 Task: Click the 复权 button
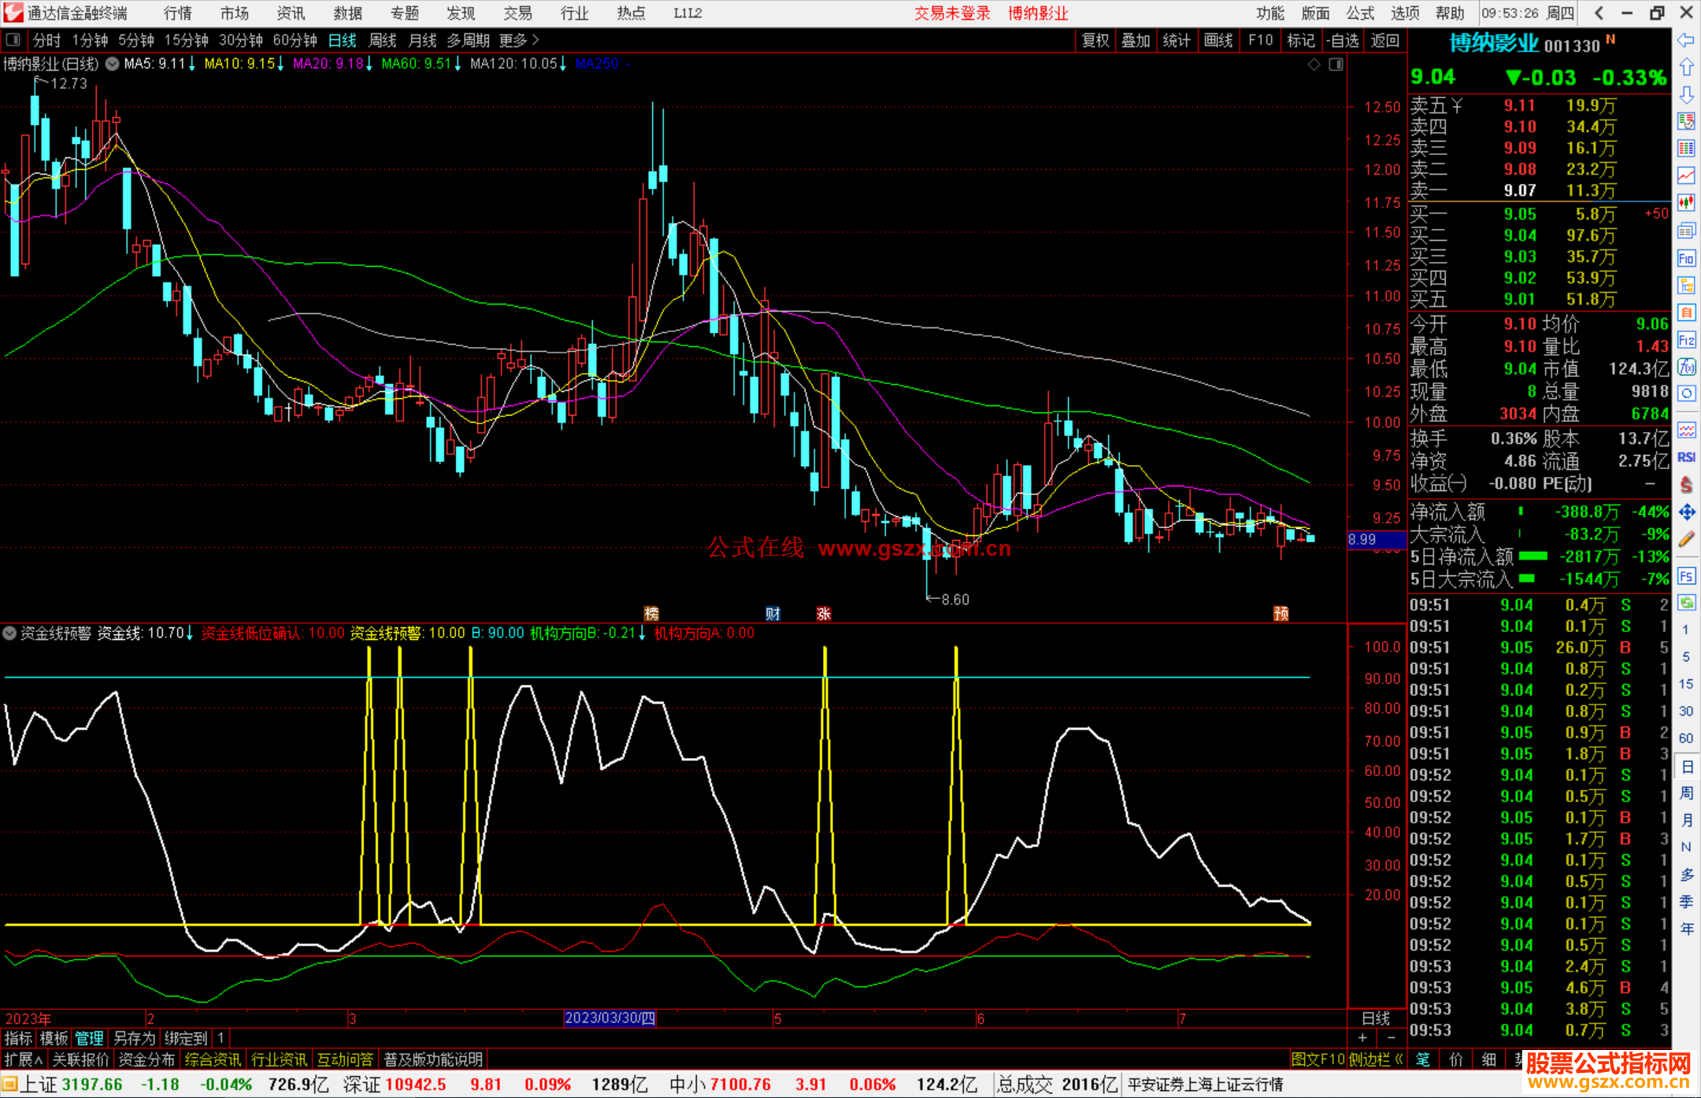pyautogui.click(x=1095, y=40)
